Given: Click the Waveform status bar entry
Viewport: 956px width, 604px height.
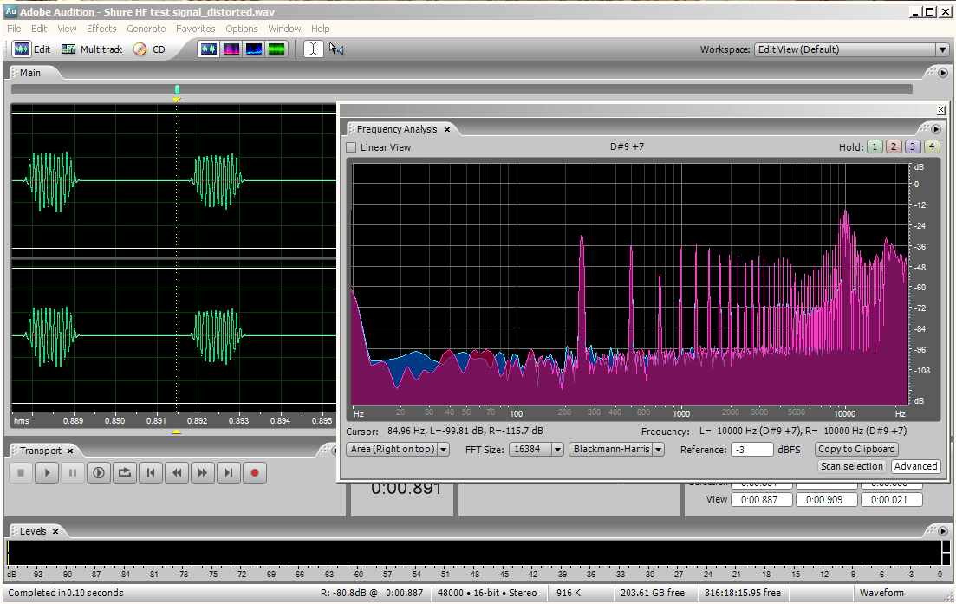Looking at the screenshot, I should point(881,593).
